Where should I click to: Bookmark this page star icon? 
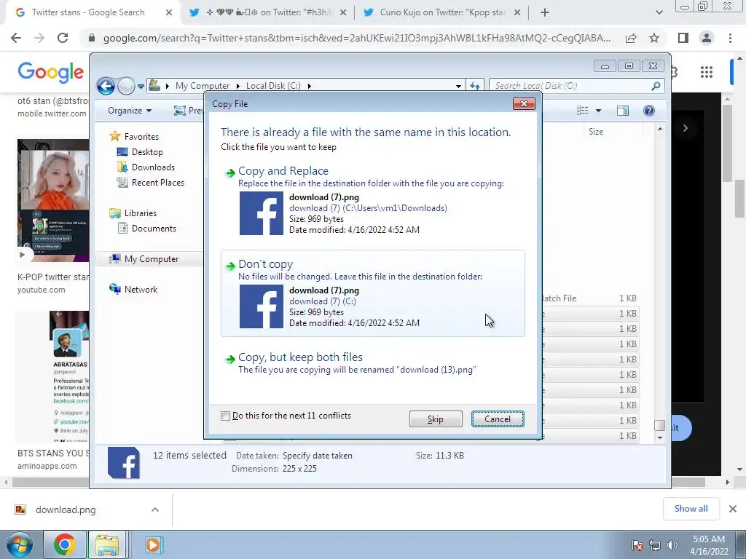click(654, 38)
